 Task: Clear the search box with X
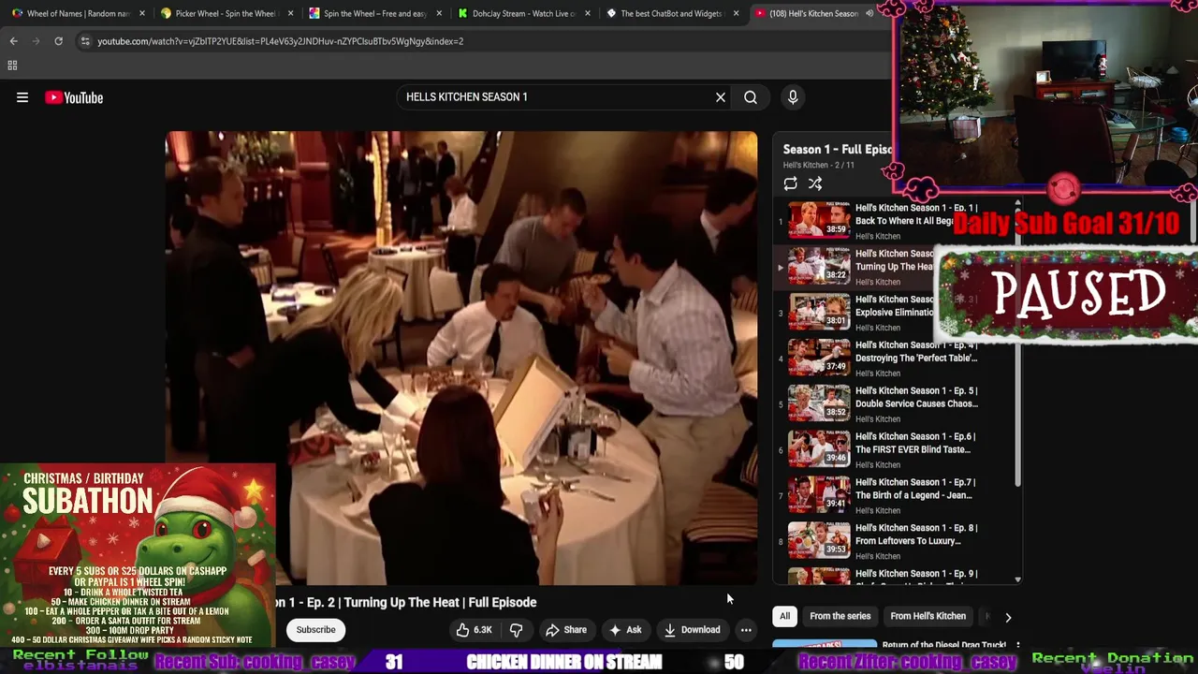click(721, 97)
